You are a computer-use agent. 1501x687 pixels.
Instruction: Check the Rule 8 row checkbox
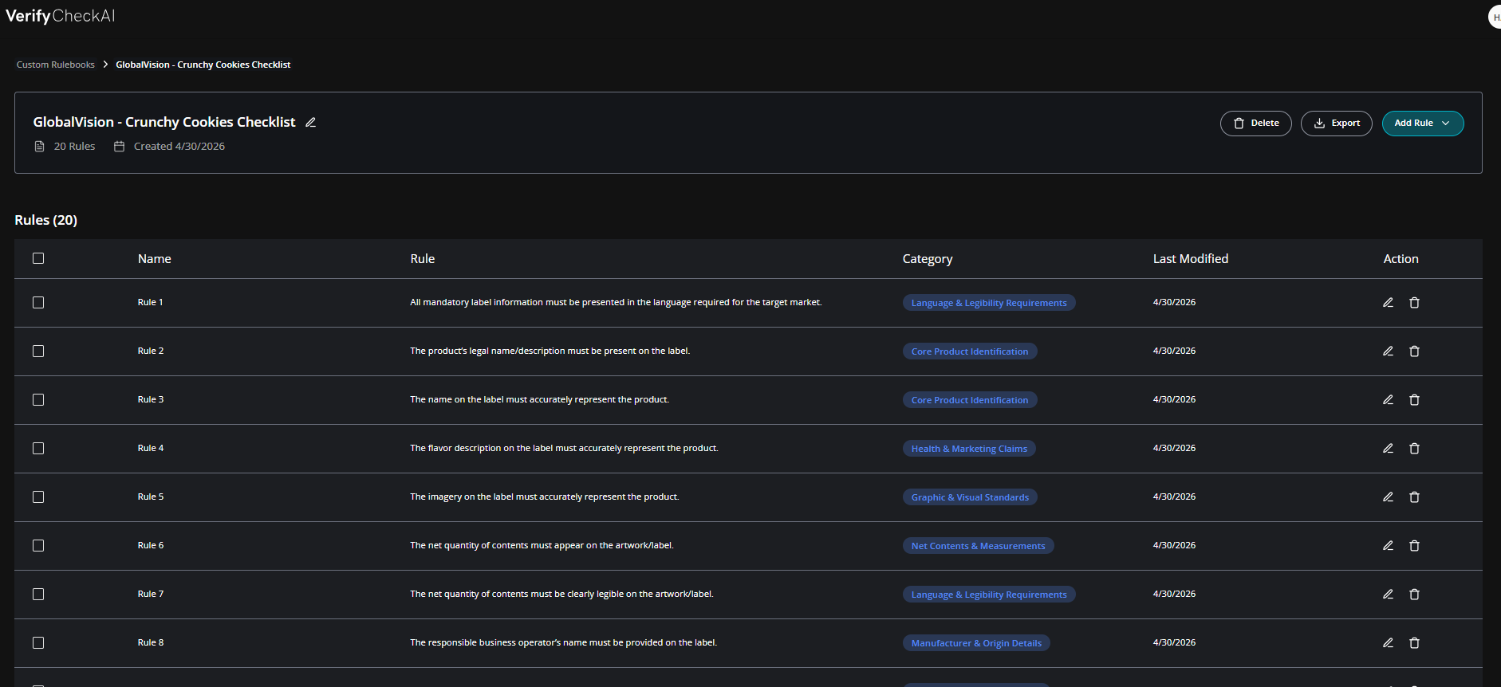[x=38, y=643]
